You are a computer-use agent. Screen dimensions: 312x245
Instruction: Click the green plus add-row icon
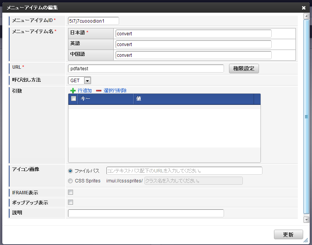(73, 91)
